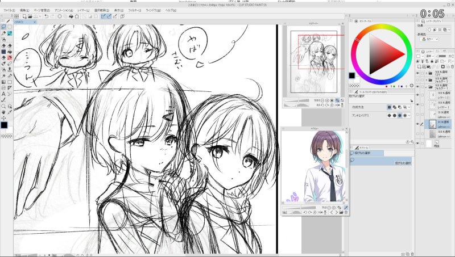Open the アンチエイリアス anti-aliasing dropdown arrow

point(409,116)
